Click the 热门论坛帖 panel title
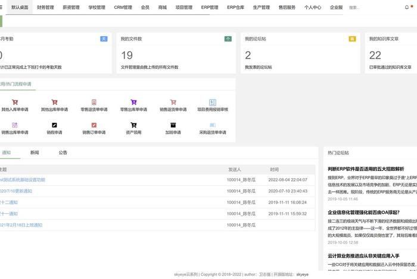 click(338, 153)
